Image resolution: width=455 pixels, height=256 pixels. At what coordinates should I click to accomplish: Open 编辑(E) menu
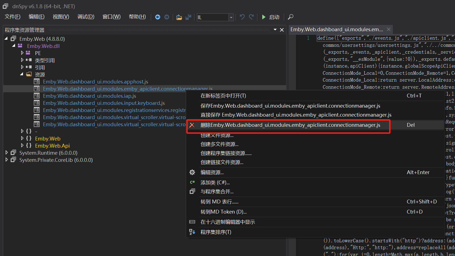(37, 17)
